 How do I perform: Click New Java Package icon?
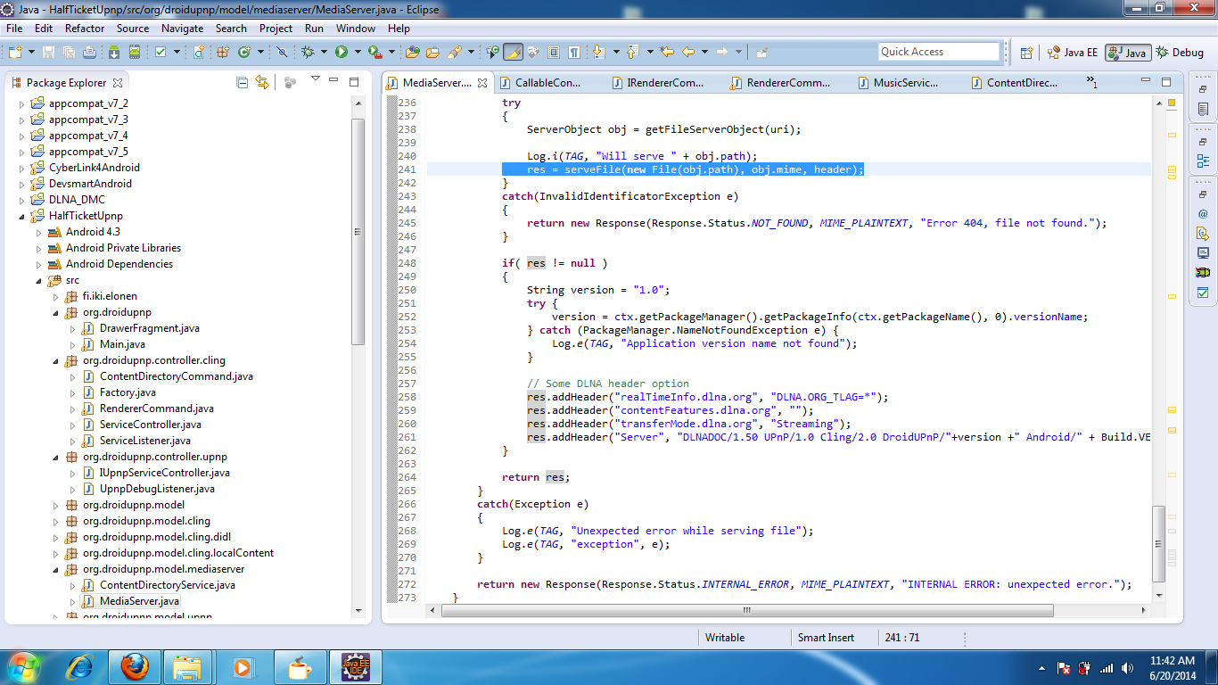222,52
